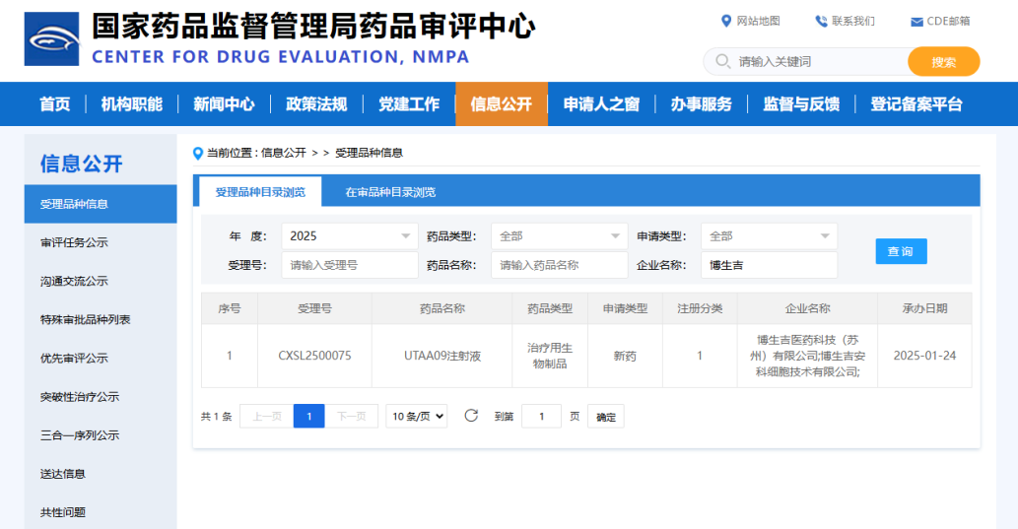This screenshot has width=1018, height=529.
Task: Expand the drug type dropdown
Action: 559,236
